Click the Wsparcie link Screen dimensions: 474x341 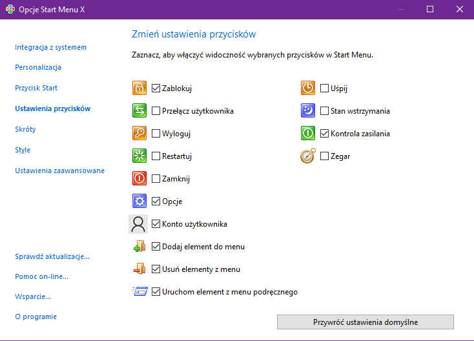tap(33, 296)
